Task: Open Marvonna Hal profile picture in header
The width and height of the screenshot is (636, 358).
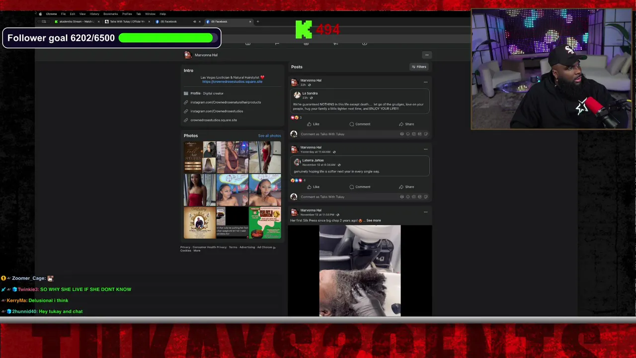Action: tap(188, 55)
